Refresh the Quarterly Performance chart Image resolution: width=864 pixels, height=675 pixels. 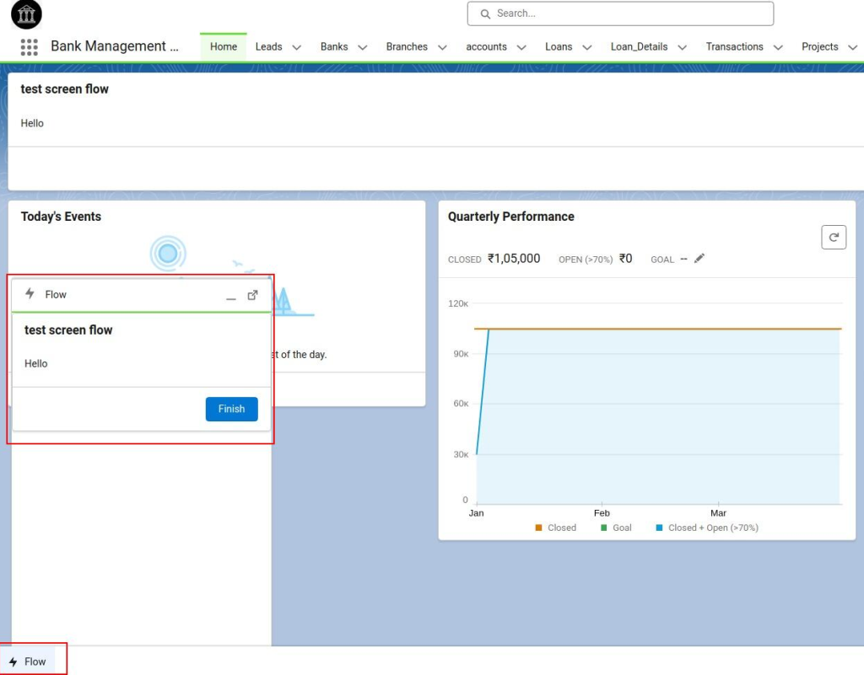click(833, 237)
